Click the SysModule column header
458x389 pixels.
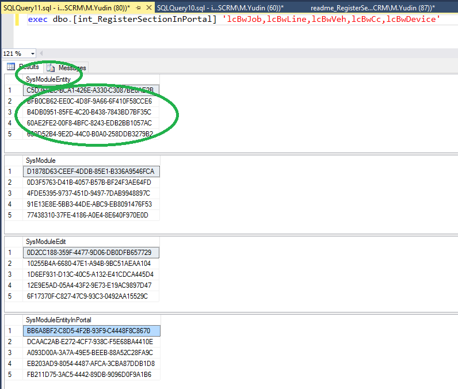(x=91, y=161)
